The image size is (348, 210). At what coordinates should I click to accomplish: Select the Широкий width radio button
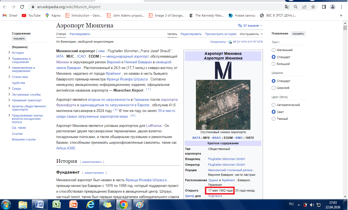pyautogui.click(x=274, y=88)
